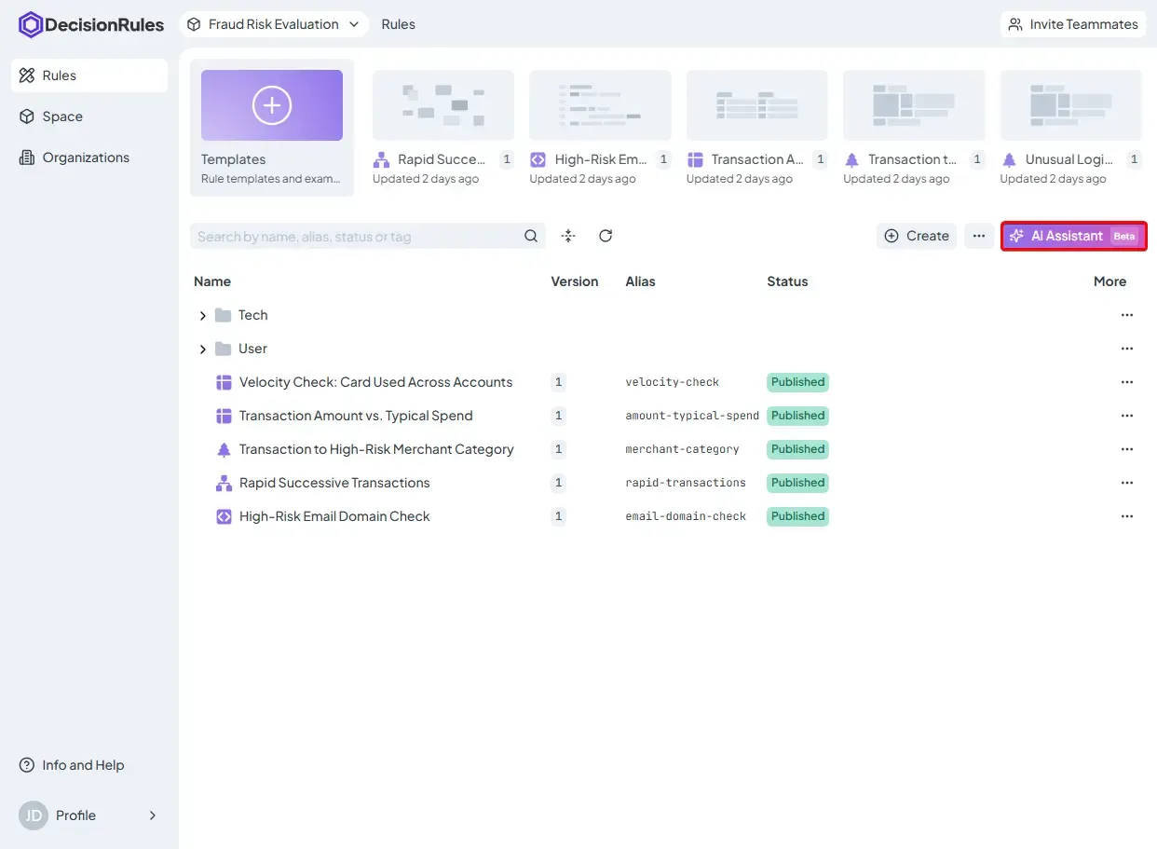Click the collapse-all folders icon
Viewport: 1157px width, 849px height.
coord(568,236)
